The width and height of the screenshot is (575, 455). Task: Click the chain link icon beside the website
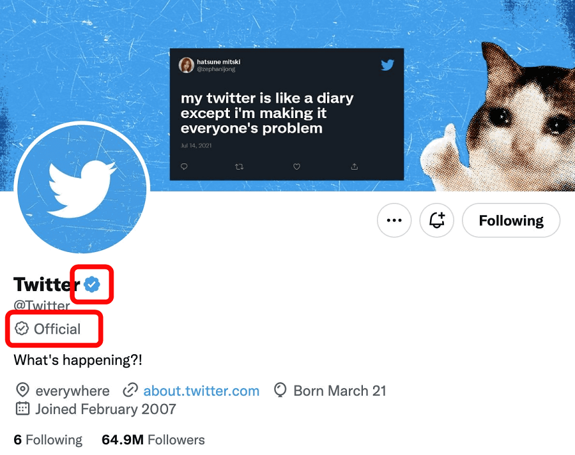tap(130, 391)
